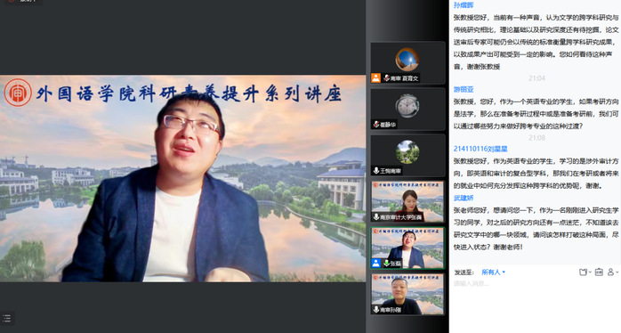Click the orange host icon on 夏育文's tile
The image size is (621, 333).
[375, 77]
